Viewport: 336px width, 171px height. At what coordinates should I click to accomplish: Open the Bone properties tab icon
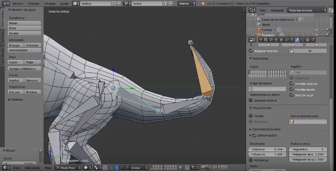click(x=297, y=40)
